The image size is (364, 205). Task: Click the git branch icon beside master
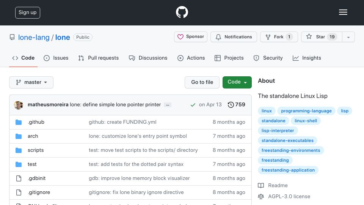(18, 82)
